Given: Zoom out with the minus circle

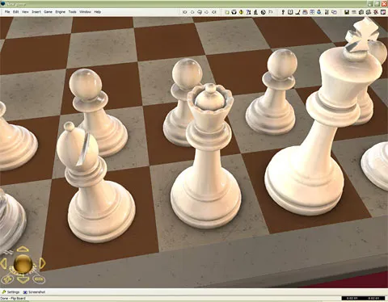Looking at the screenshot, I should click(x=39, y=279).
